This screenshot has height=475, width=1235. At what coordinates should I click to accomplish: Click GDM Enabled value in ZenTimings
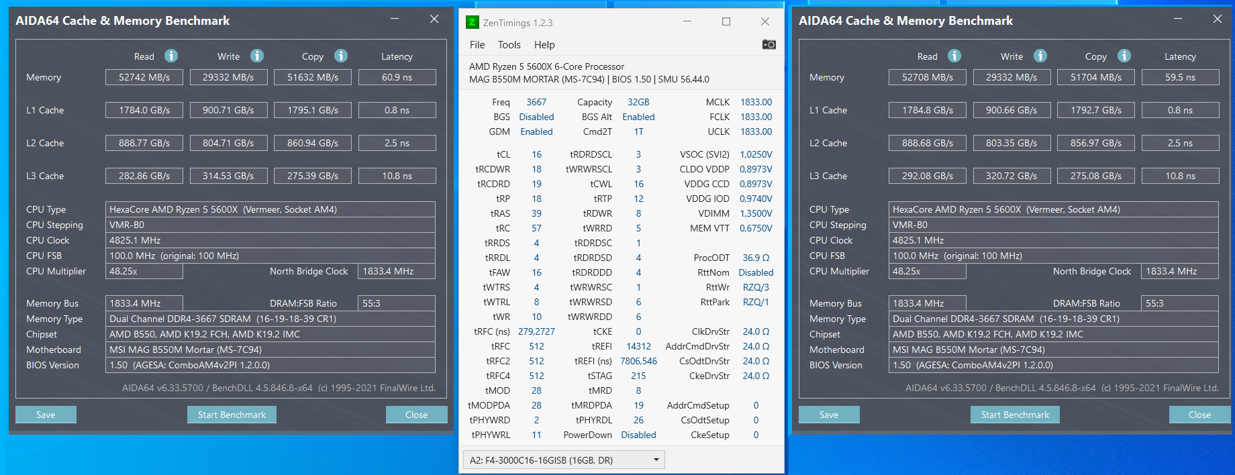coord(536,131)
